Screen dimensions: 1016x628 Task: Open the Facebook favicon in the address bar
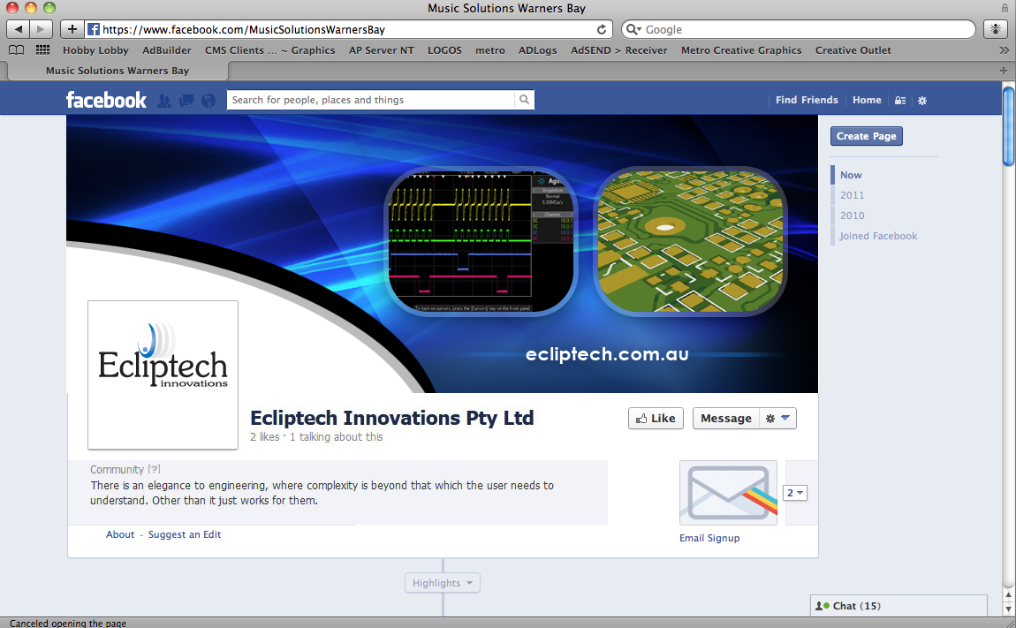[x=94, y=29]
